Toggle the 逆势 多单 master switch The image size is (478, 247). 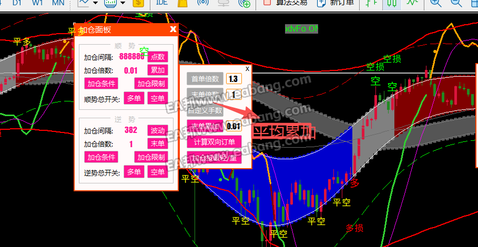click(134, 172)
